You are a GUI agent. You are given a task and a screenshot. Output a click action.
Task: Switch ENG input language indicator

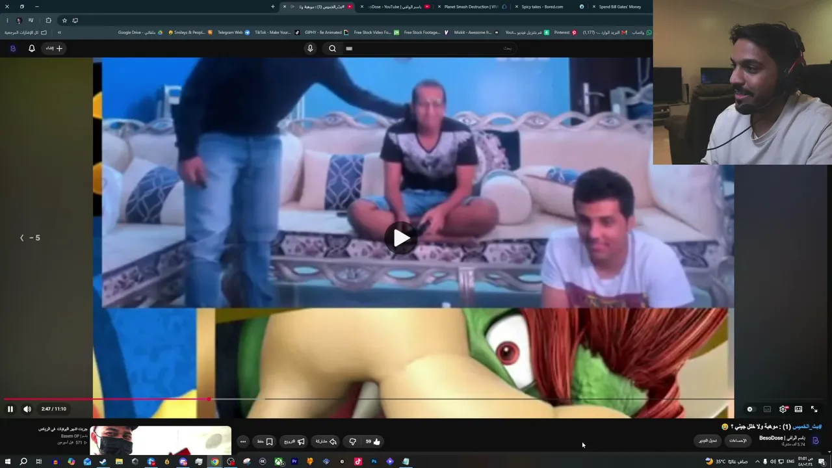point(790,461)
